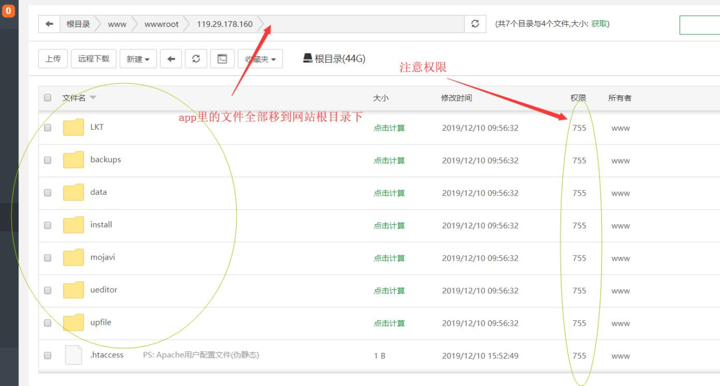Click www owner of LKT row
Image resolution: width=720 pixels, height=386 pixels.
620,128
